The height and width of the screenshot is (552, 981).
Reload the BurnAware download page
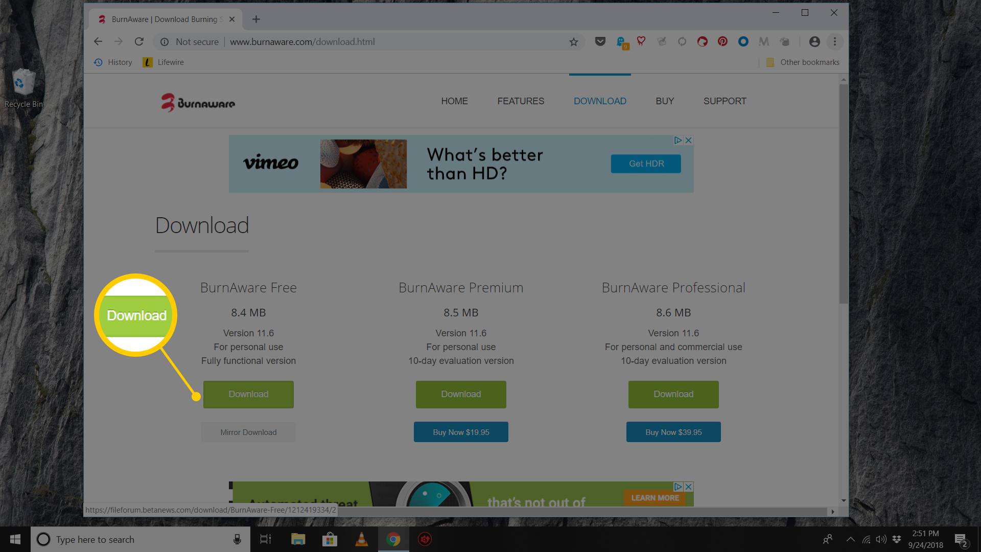(x=139, y=41)
